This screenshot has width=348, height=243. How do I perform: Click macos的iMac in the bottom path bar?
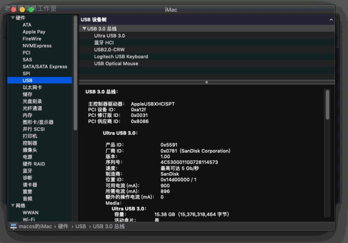pos(35,226)
